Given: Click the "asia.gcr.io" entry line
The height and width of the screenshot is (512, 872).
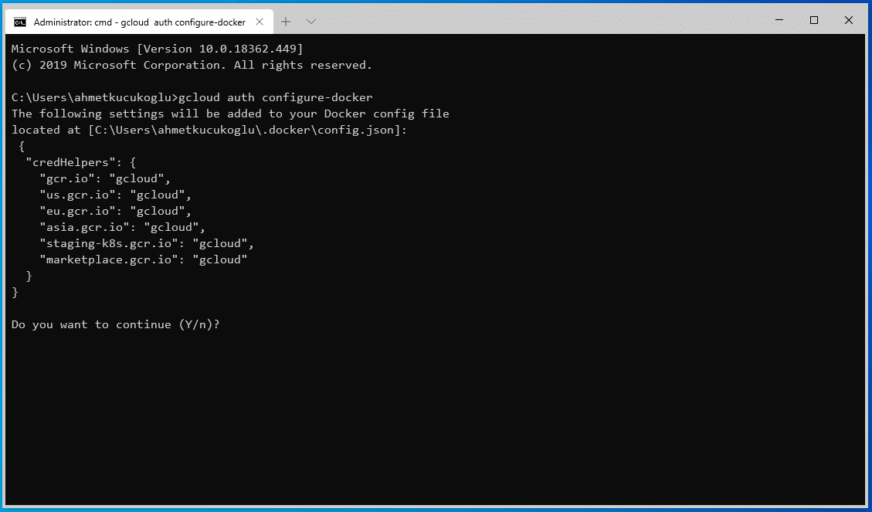Looking at the screenshot, I should click(122, 227).
